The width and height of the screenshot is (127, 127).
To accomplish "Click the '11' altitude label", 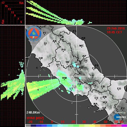I will coord(12,12).
